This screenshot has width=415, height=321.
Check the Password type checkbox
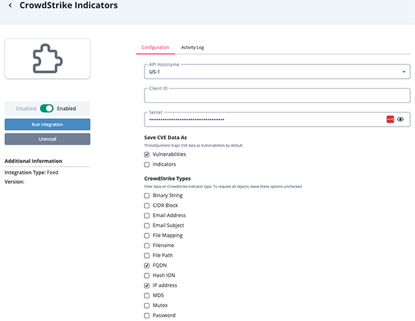click(x=147, y=315)
